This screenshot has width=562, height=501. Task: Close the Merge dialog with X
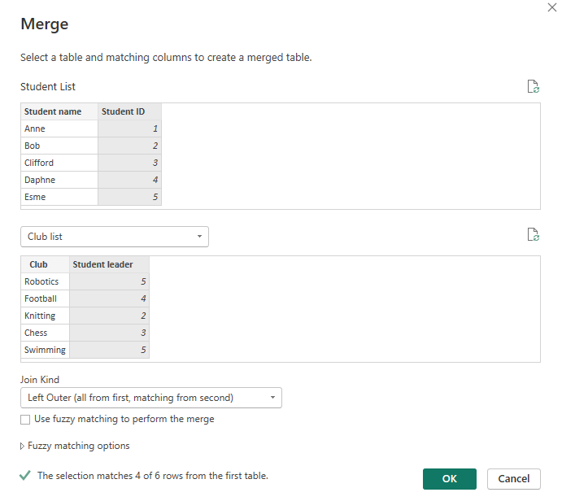tap(553, 7)
